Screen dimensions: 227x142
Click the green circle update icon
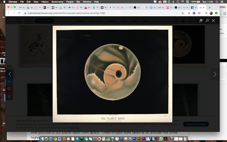tap(216, 13)
